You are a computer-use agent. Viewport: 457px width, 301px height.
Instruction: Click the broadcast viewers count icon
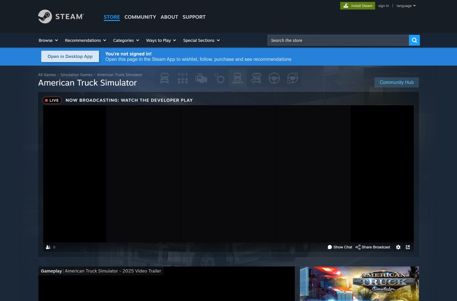pos(48,247)
